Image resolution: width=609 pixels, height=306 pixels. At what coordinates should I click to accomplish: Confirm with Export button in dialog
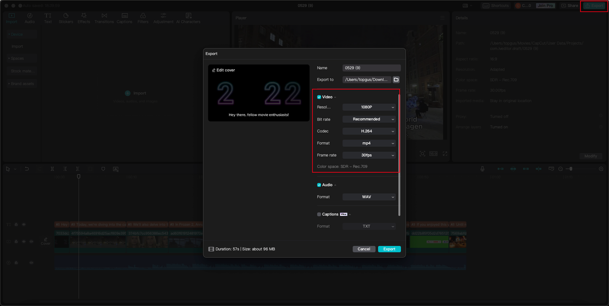pos(389,249)
